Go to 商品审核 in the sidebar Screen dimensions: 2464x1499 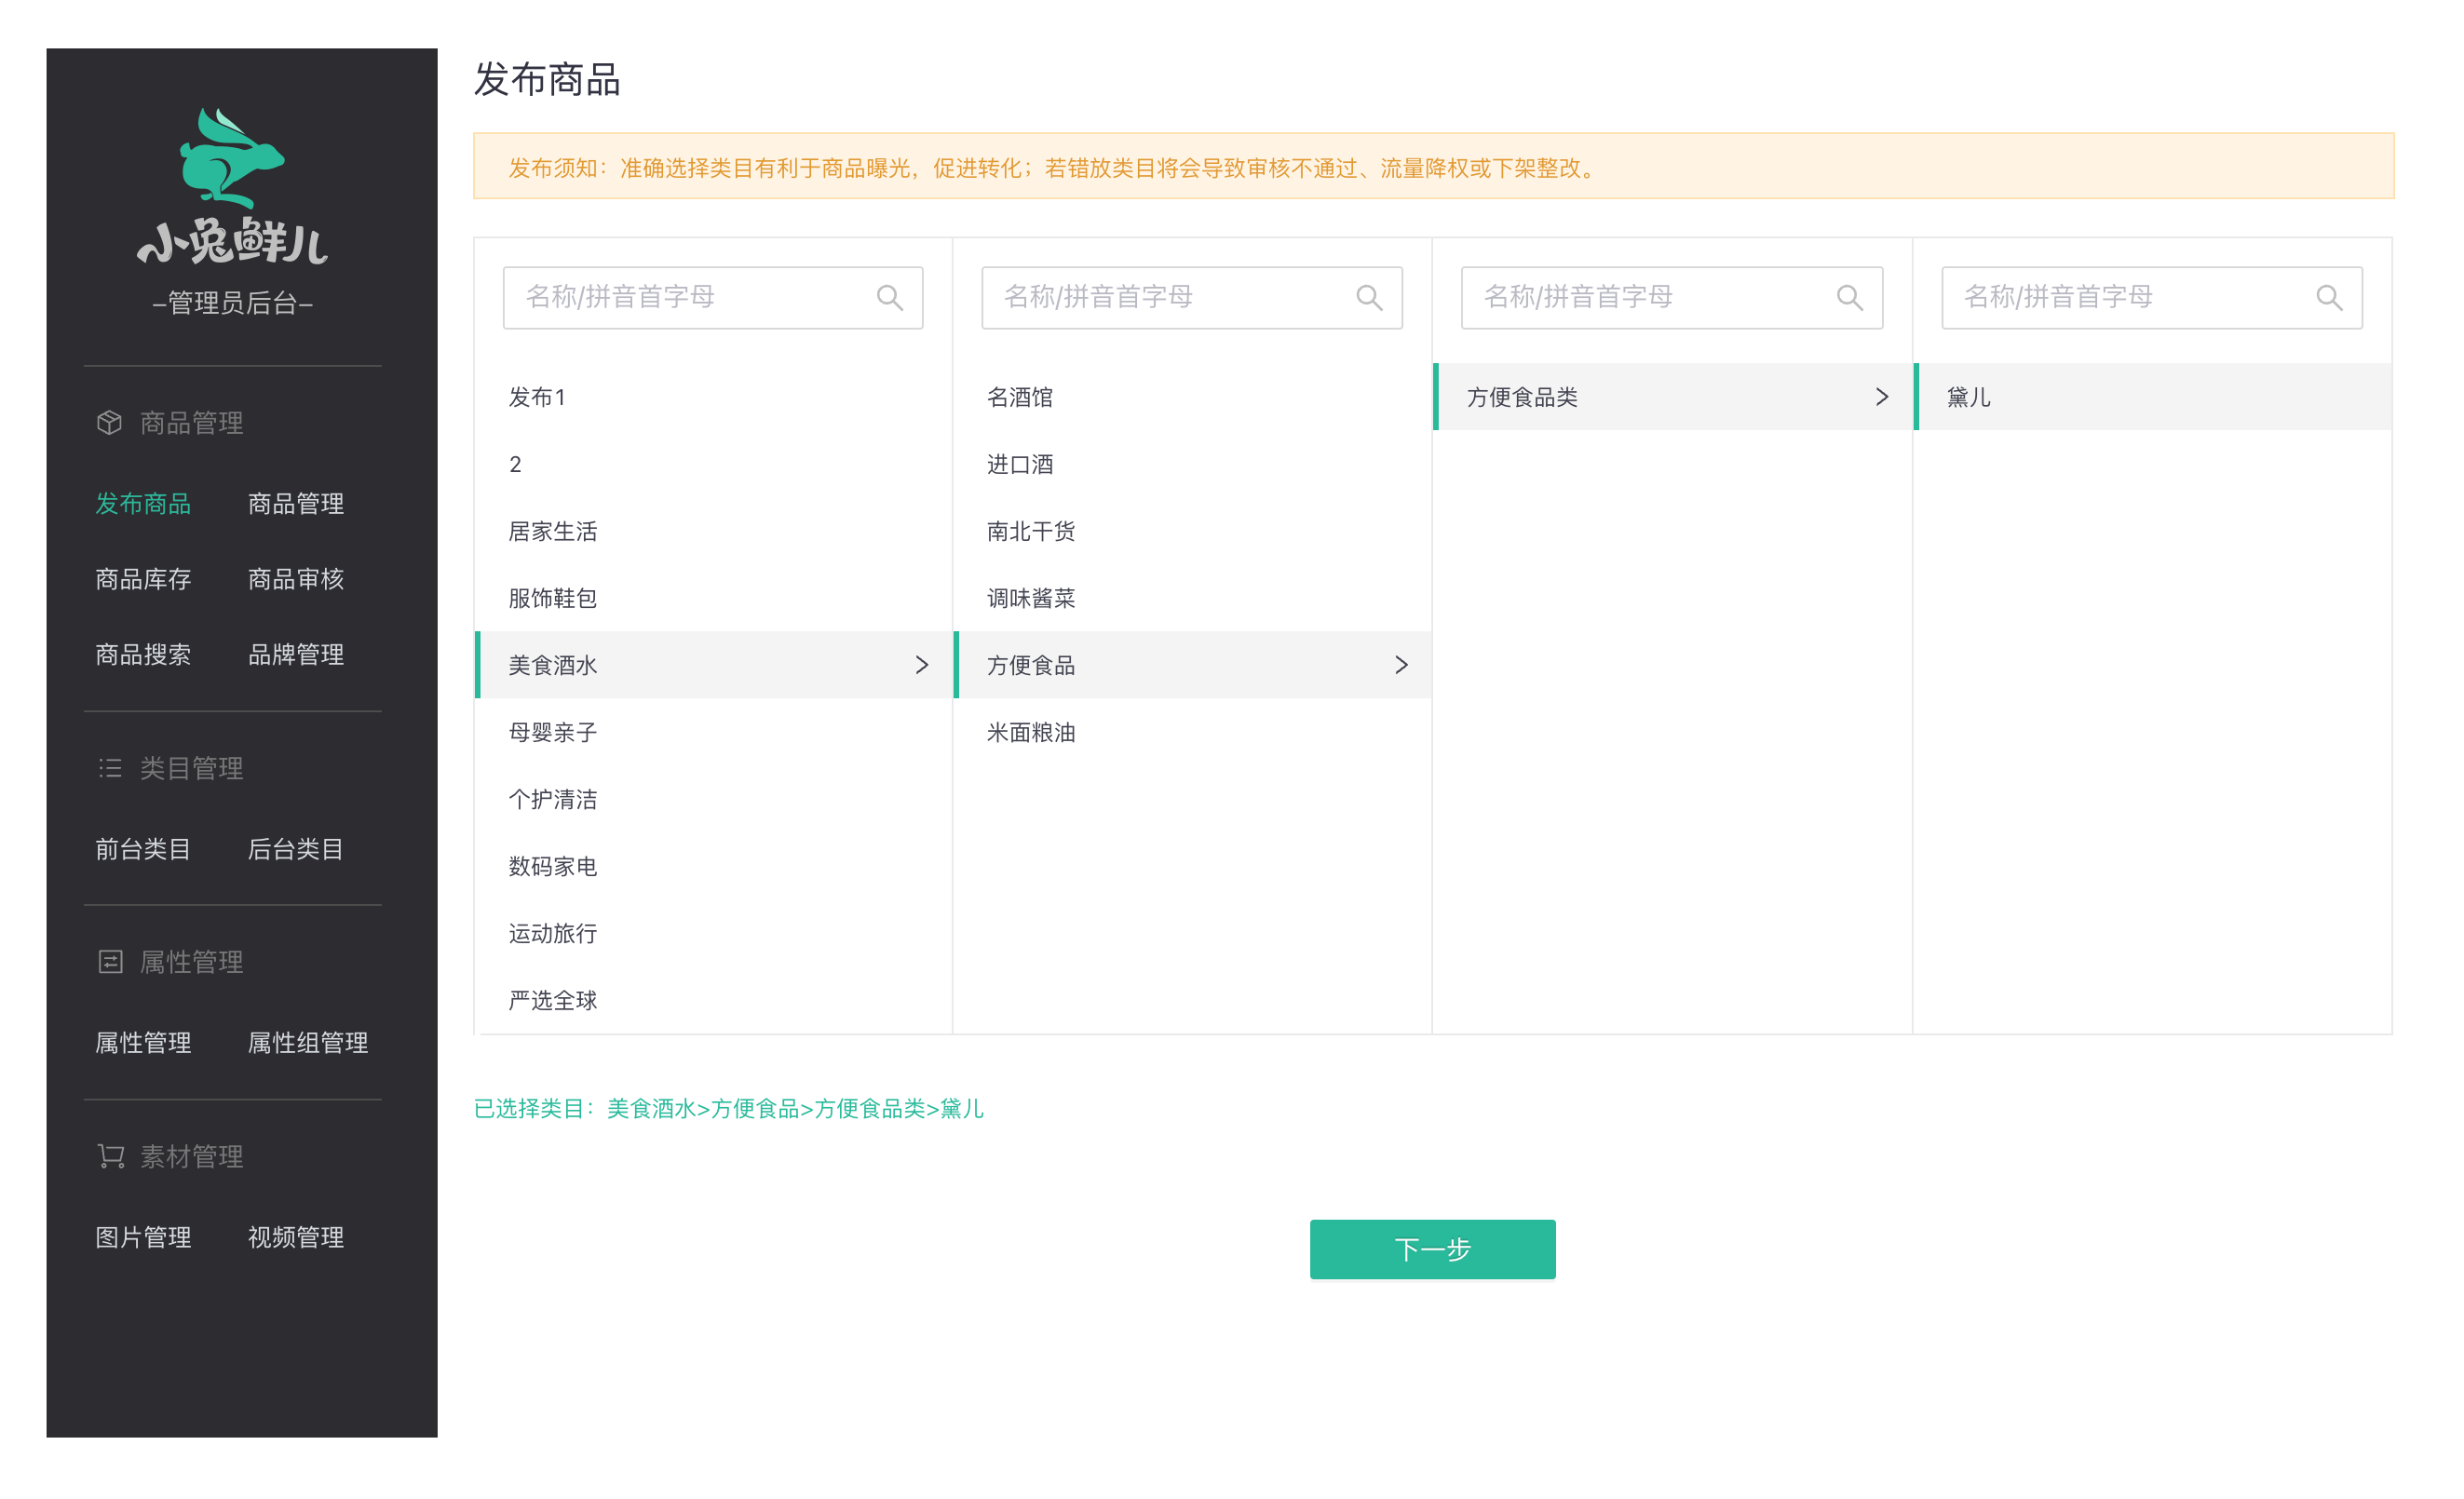click(296, 579)
